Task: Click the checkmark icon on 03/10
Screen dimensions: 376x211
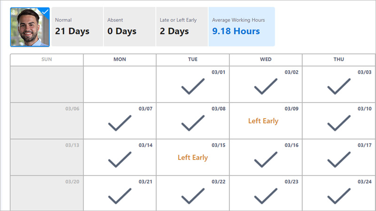Action: click(x=339, y=123)
